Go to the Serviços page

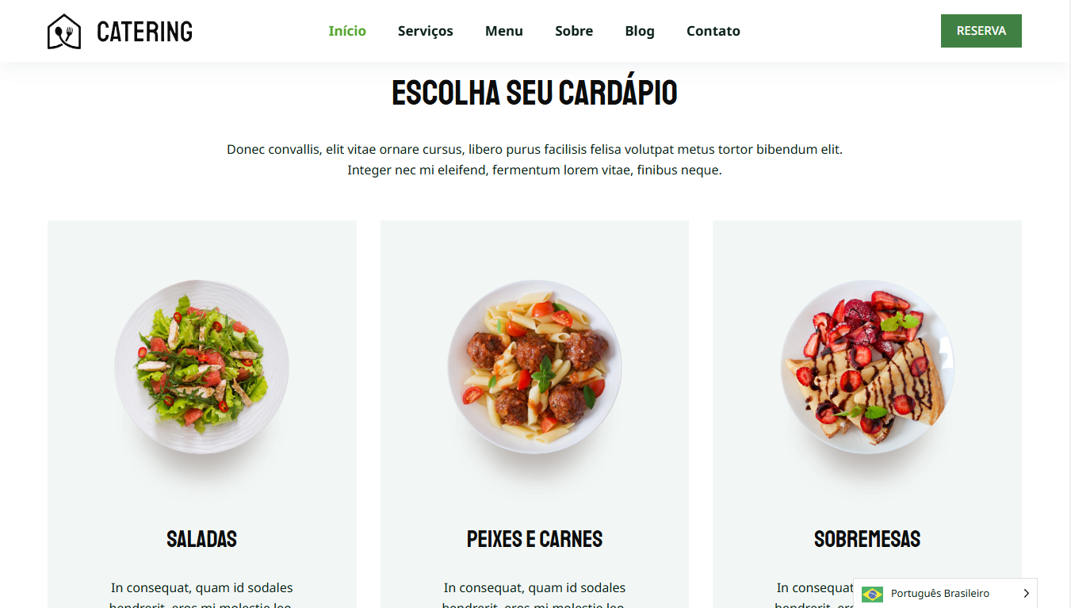[x=426, y=31]
